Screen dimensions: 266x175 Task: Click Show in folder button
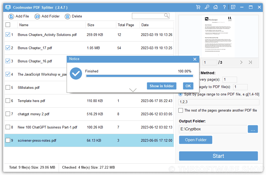point(162,86)
